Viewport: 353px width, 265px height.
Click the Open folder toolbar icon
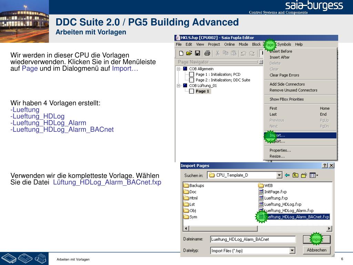pyautogui.click(x=189, y=53)
